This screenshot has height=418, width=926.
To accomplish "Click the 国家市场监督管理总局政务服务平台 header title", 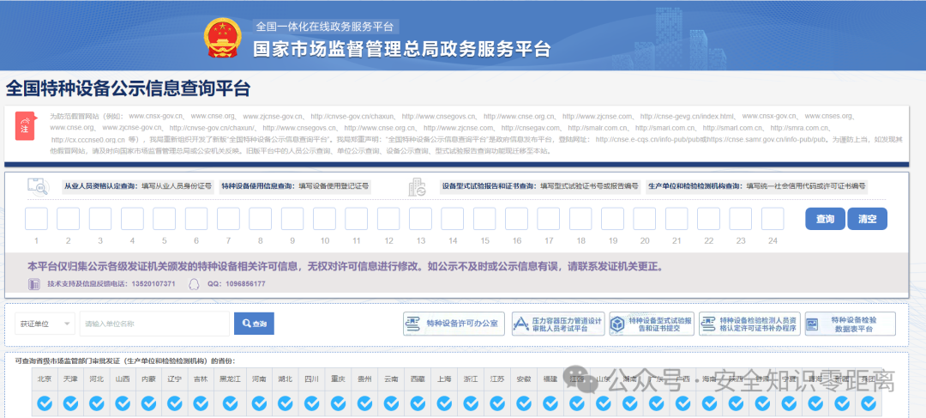I will [401, 49].
